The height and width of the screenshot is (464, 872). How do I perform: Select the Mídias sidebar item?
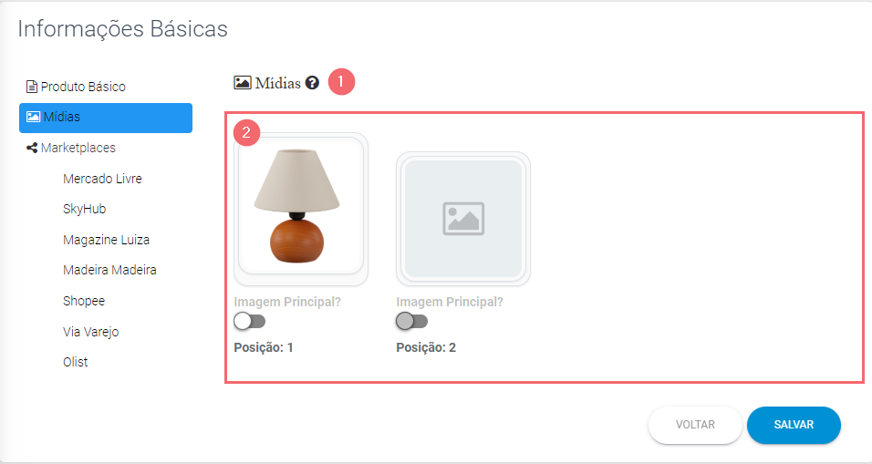click(x=106, y=118)
